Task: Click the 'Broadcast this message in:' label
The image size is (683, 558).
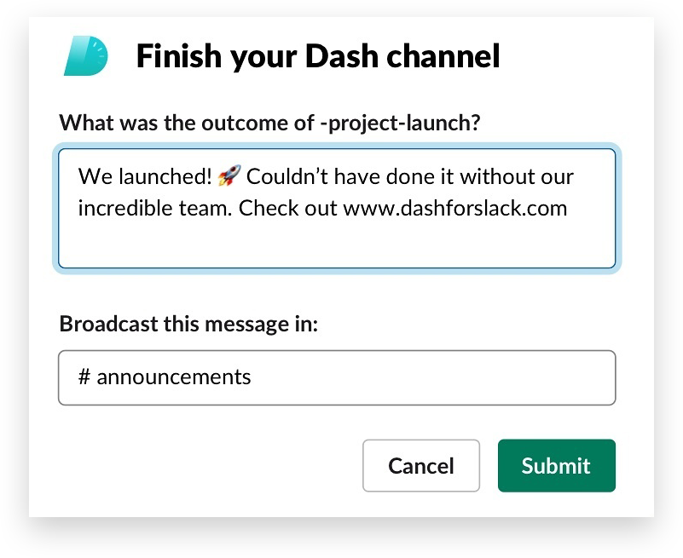Action: coord(188,324)
